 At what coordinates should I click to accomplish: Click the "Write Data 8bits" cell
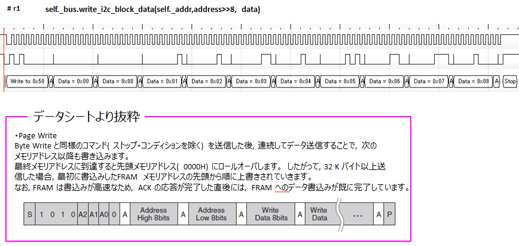(270, 214)
